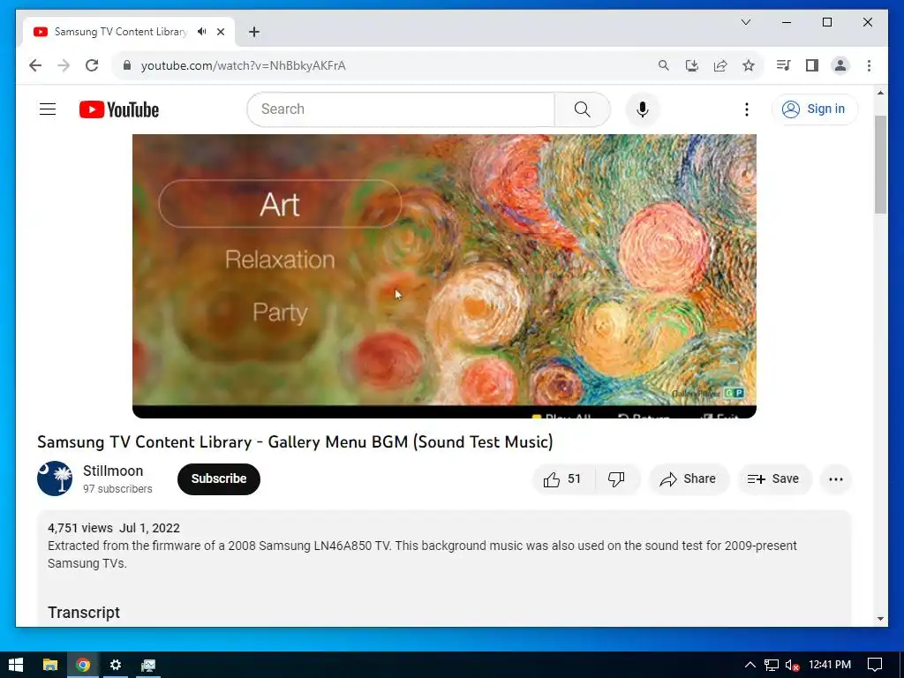Mute the tab via speaker icon
The width and height of the screenshot is (904, 678).
point(202,31)
